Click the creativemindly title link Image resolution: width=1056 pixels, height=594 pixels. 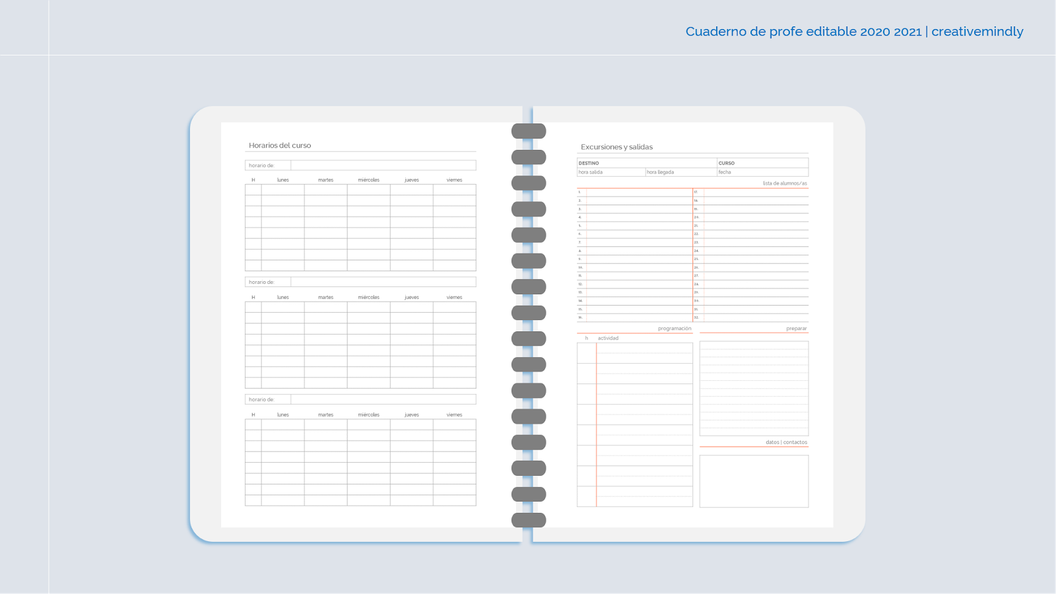tap(854, 31)
